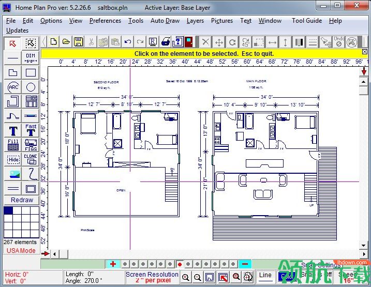Select the zoom dot beside the plus button

coord(125,264)
